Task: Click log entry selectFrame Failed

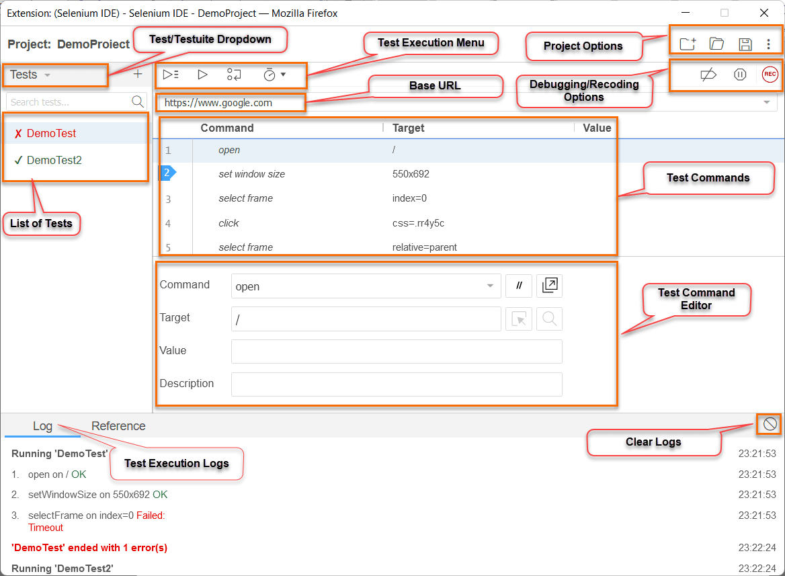Action: click(x=96, y=521)
